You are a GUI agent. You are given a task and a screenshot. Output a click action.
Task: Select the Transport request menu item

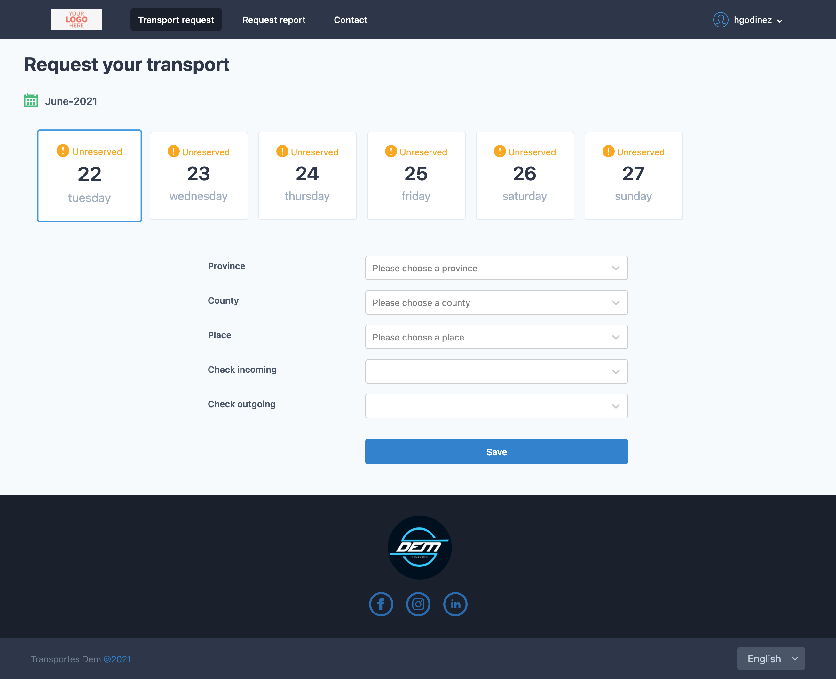(x=176, y=20)
